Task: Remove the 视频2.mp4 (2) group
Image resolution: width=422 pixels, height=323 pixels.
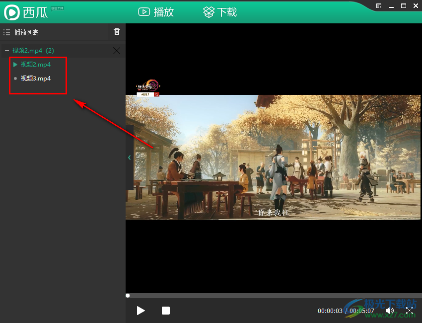Action: pos(117,51)
